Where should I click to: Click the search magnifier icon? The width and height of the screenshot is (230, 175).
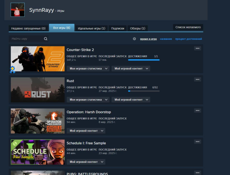tap(46, 39)
